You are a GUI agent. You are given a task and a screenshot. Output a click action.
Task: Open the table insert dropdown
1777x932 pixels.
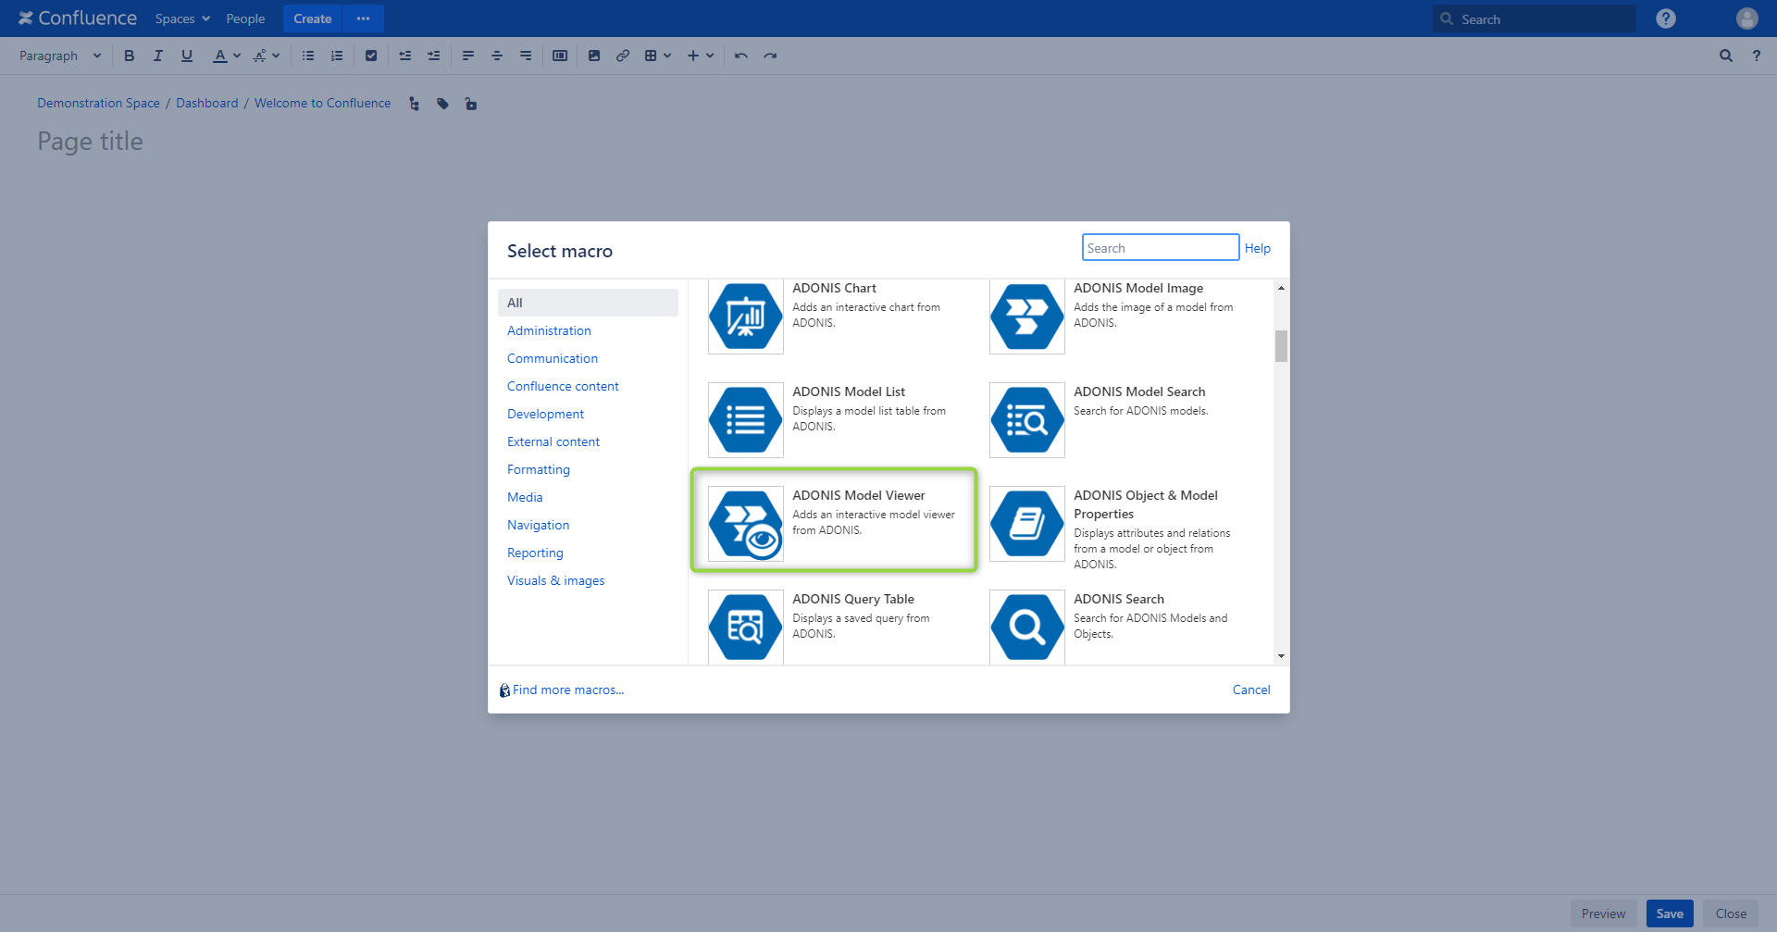click(x=657, y=56)
